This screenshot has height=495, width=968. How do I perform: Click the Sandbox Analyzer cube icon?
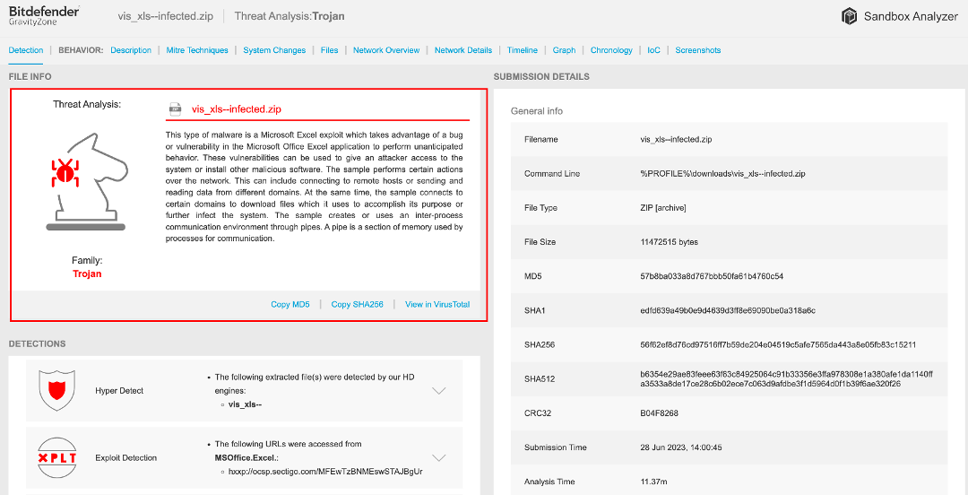[x=849, y=16]
